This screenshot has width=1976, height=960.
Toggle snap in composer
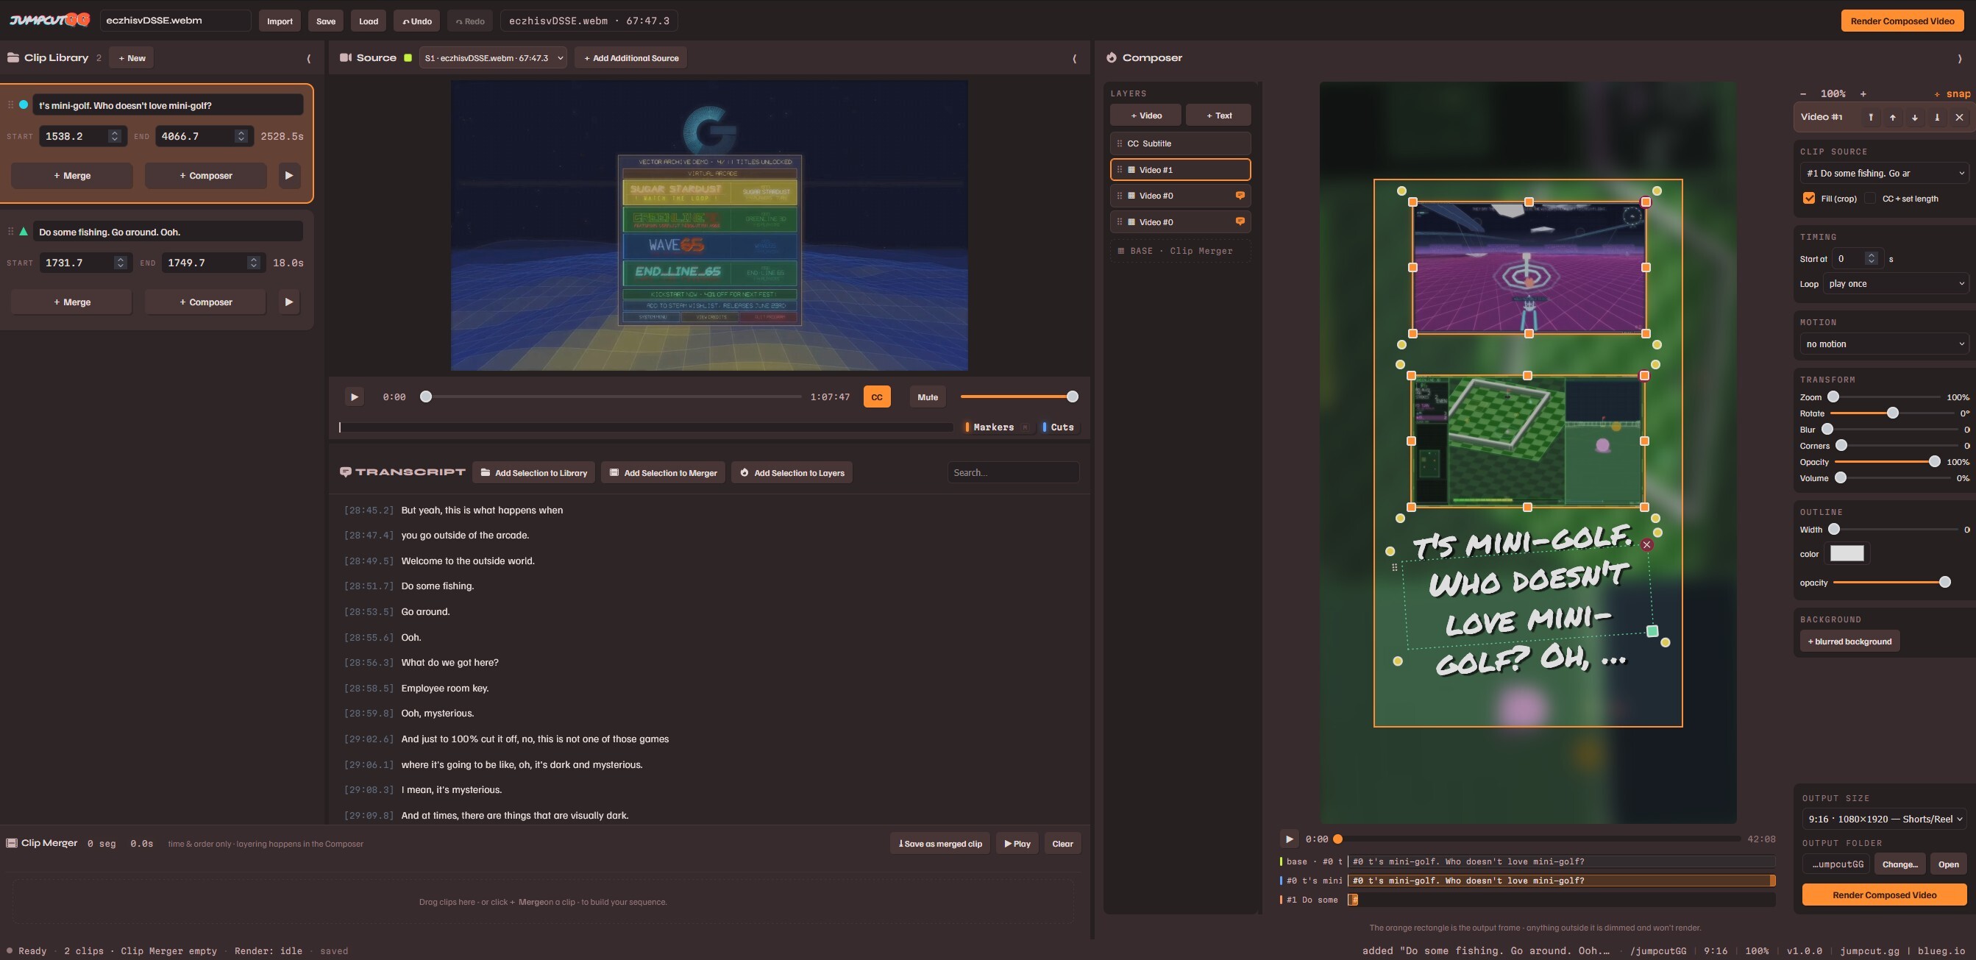pos(1952,93)
